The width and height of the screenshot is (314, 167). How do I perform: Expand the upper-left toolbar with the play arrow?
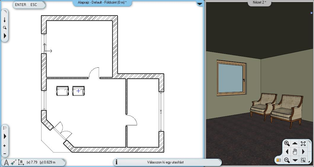(x=5, y=36)
